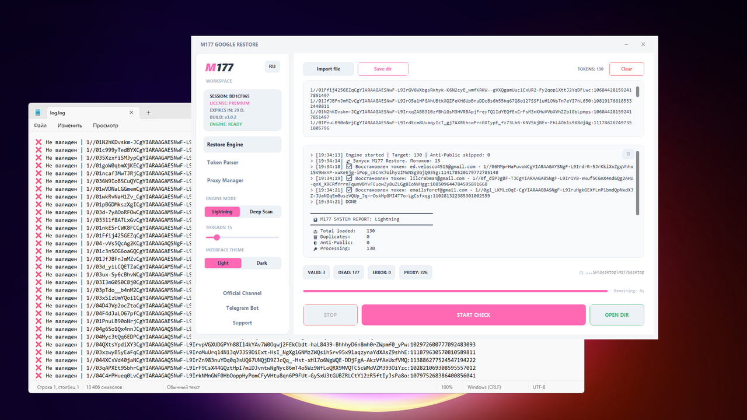The image size is (747, 420).
Task: Open the Просмотр menu in Notepad
Action: tap(106, 125)
